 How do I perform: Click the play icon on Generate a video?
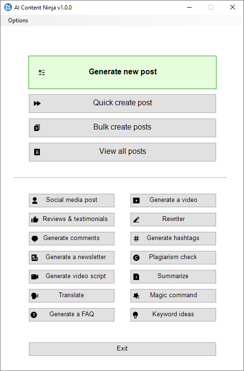click(x=136, y=201)
